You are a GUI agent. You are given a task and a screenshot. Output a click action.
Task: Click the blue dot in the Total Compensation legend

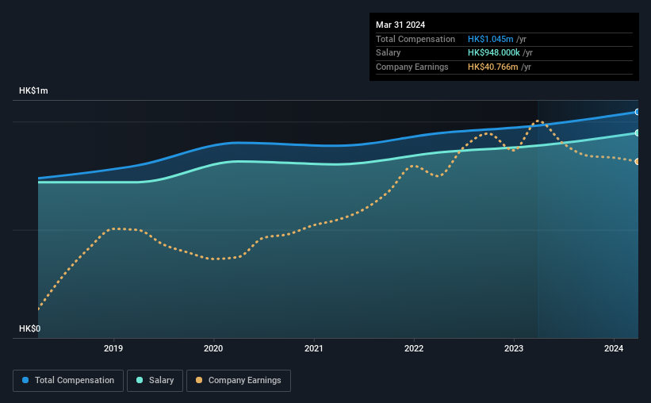[x=25, y=380]
